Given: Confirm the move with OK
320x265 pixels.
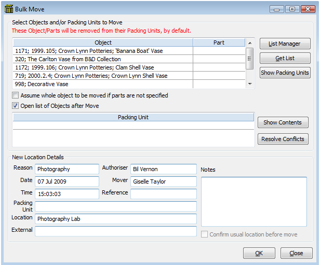Looking at the screenshot, I should pyautogui.click(x=259, y=253).
